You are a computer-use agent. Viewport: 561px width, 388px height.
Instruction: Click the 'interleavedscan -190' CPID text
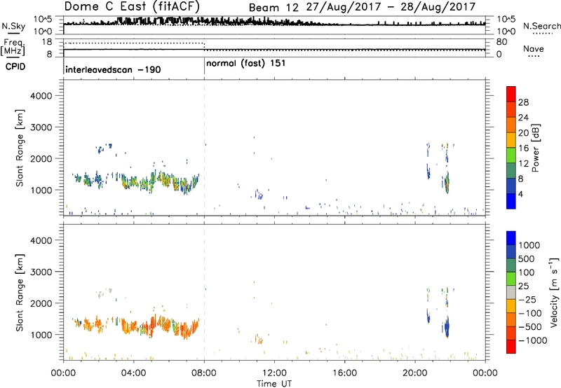tap(113, 69)
